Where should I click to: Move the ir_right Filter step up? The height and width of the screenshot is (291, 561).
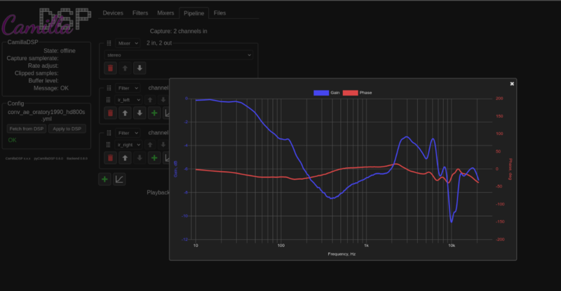point(125,157)
